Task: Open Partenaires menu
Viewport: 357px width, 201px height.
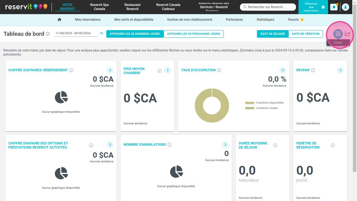Action: tap(234, 19)
